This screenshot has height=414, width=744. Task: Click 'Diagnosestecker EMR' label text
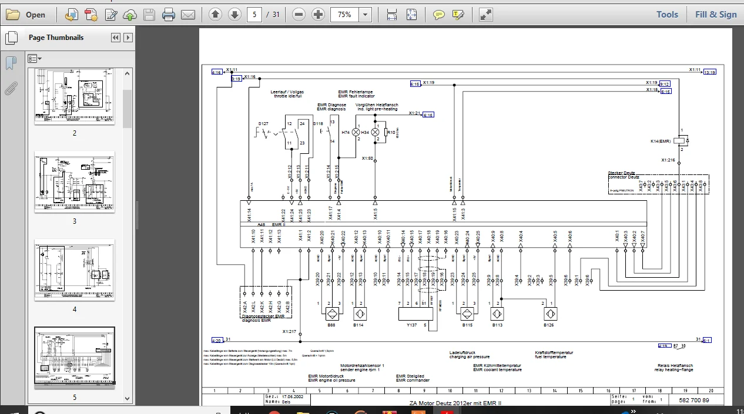[263, 317]
